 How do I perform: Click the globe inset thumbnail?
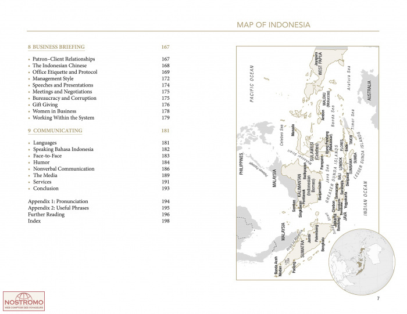coord(362,262)
